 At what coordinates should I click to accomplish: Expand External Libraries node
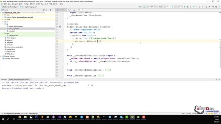click(1, 56)
